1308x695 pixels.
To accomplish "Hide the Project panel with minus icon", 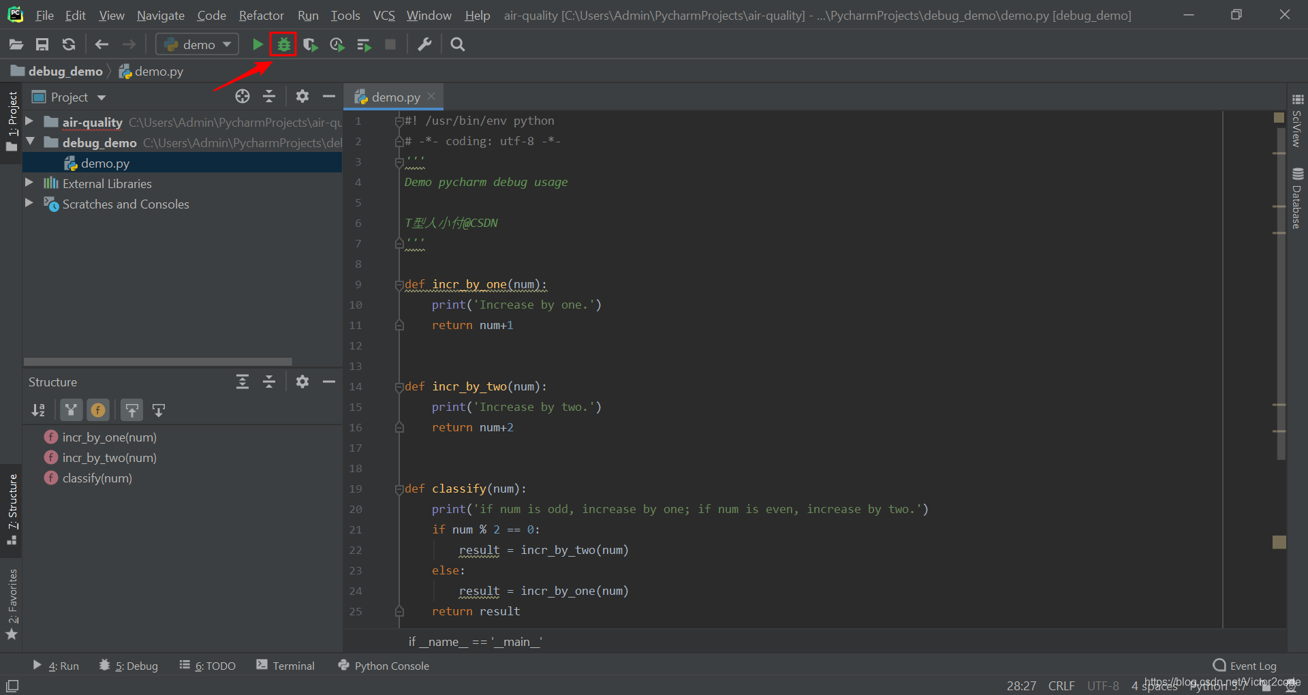I will click(329, 97).
